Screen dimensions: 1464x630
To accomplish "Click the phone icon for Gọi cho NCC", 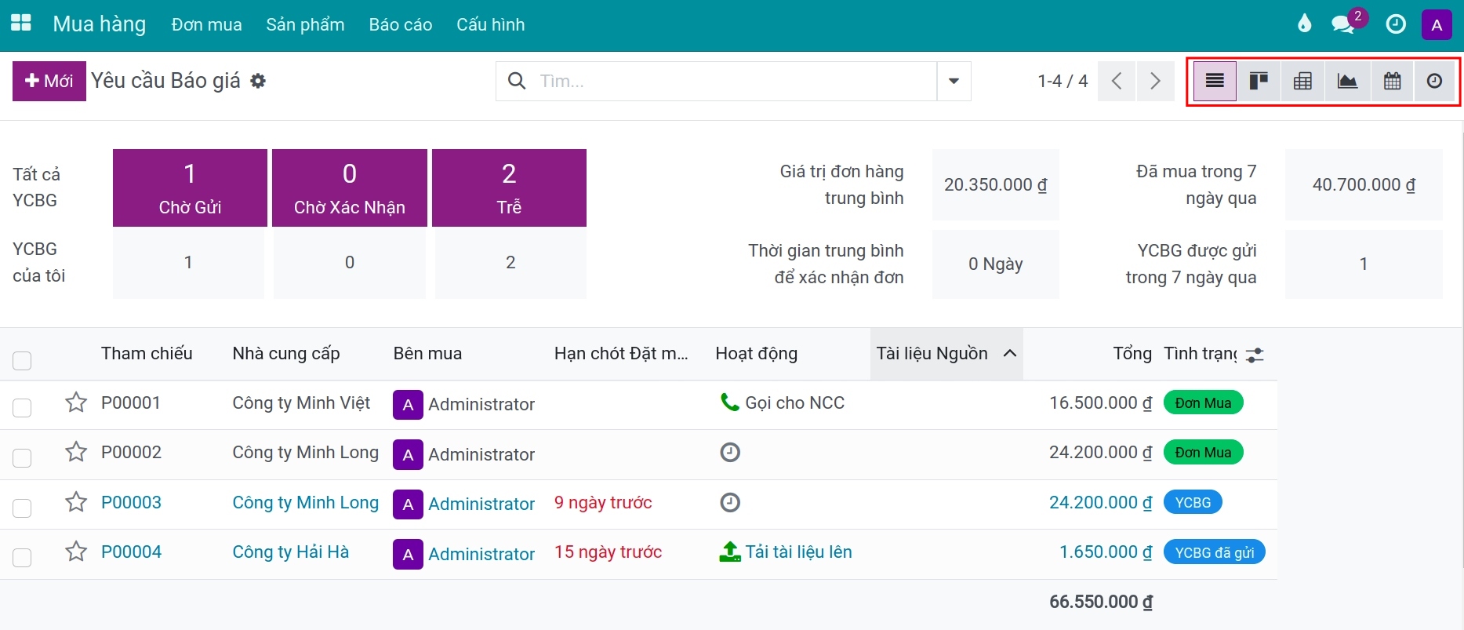I will tap(729, 402).
